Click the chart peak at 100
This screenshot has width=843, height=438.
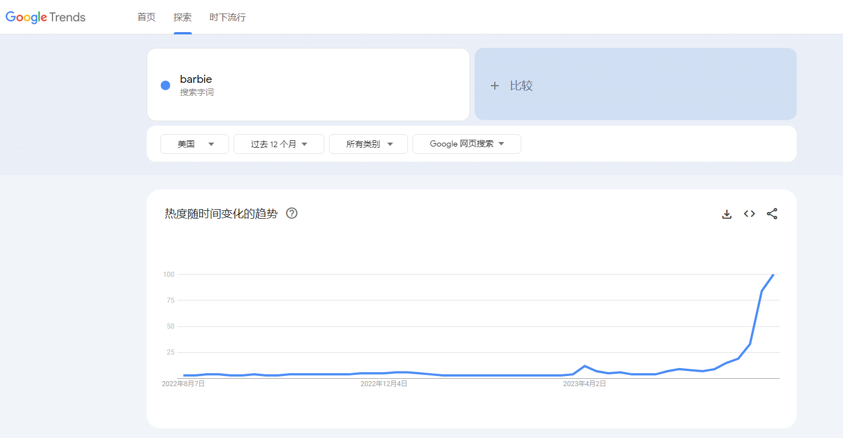pos(773,275)
